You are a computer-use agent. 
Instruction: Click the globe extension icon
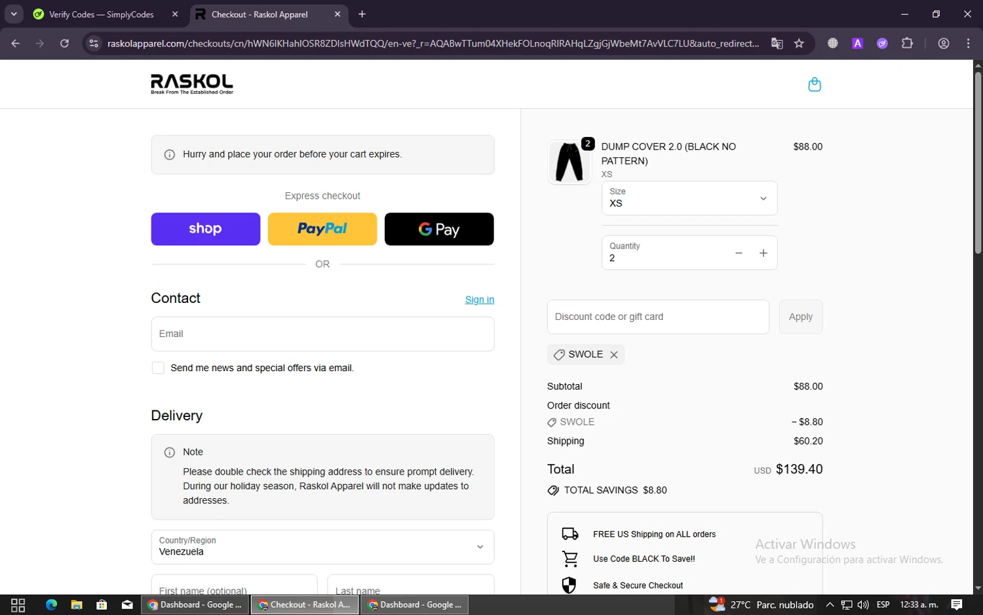coord(833,43)
